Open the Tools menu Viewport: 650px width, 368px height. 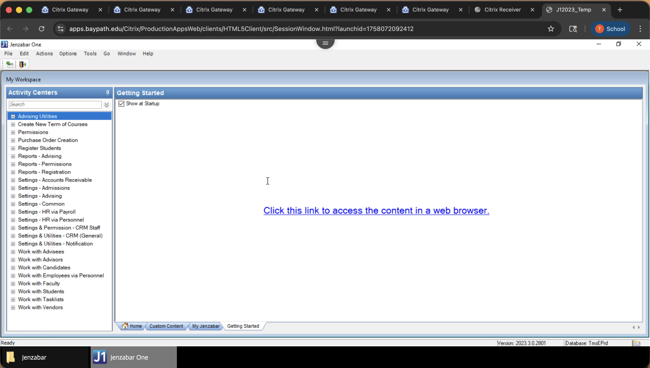(90, 54)
